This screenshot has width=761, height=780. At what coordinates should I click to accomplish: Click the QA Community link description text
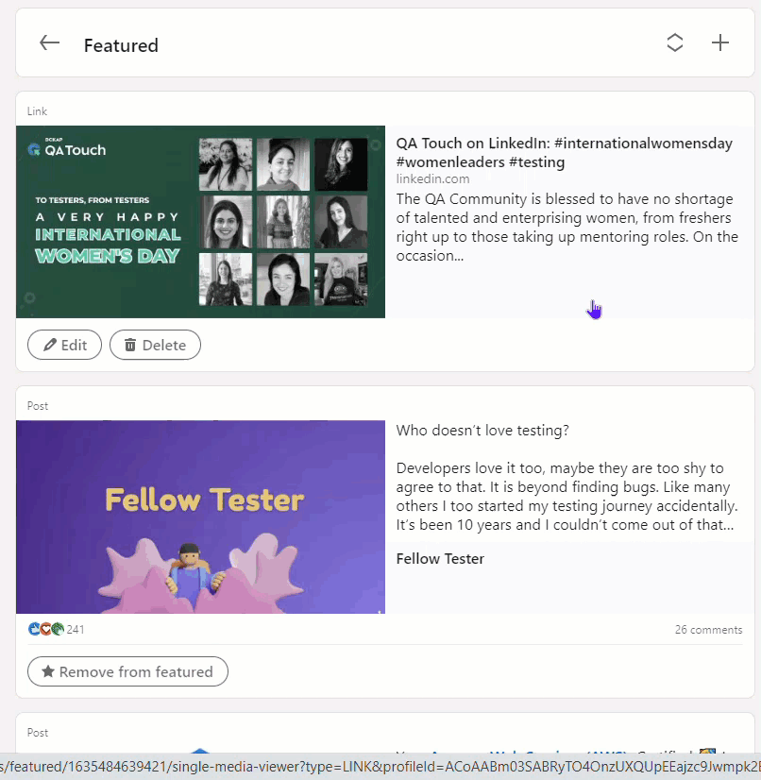point(567,227)
